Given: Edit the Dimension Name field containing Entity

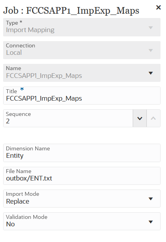Looking at the screenshot, I should point(82,153).
